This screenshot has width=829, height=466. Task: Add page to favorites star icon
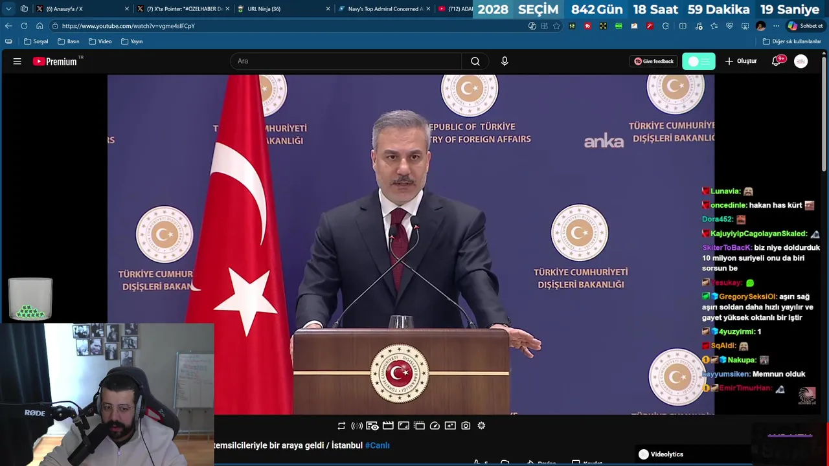[556, 26]
